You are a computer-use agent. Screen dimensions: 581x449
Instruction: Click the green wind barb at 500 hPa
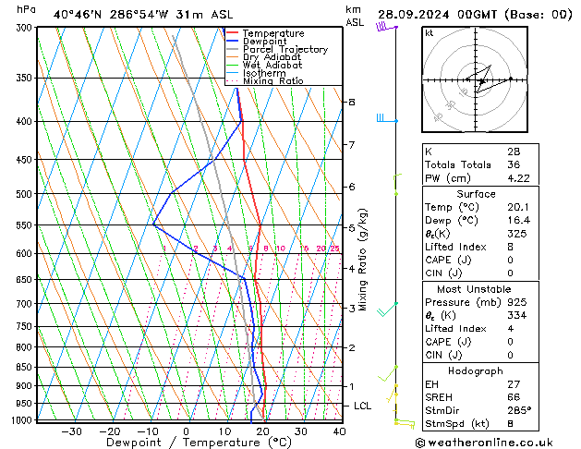[397, 184]
